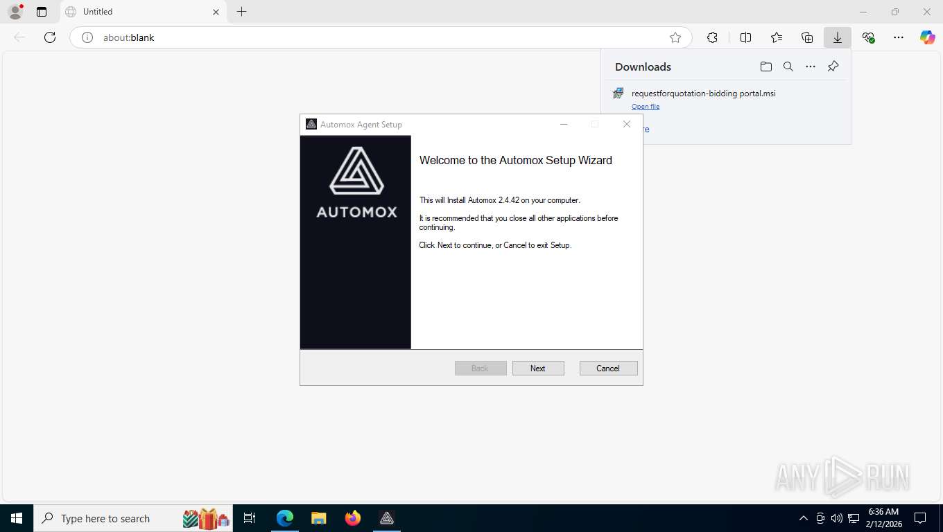Open Microsoft Edge from taskbar
The image size is (943, 532).
coord(285,518)
